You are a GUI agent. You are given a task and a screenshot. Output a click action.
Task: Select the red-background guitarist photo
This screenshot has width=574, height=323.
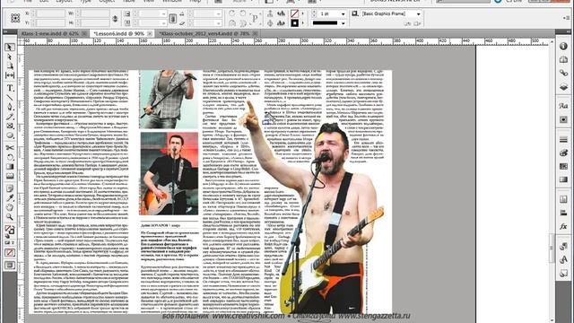[170, 173]
